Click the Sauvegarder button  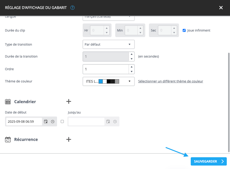coord(209,161)
